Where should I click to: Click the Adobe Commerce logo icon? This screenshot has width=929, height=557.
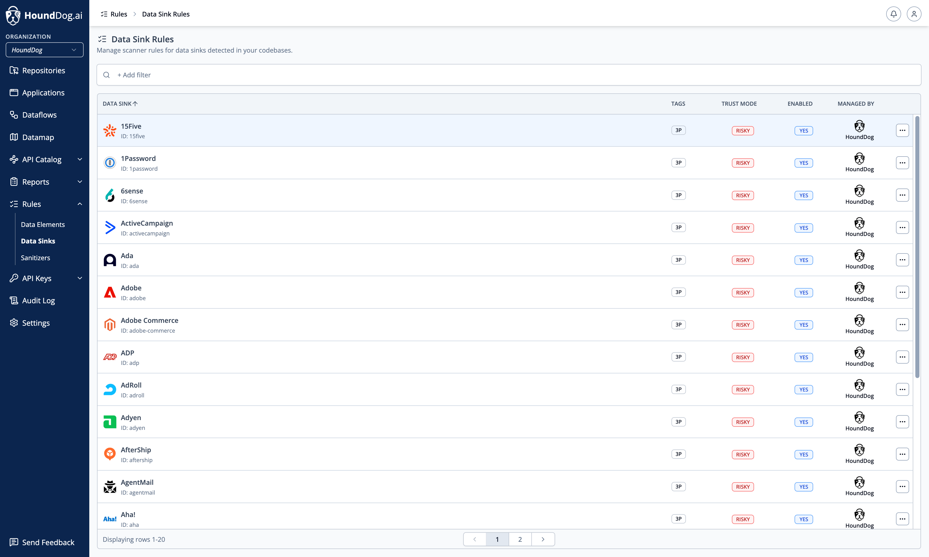[110, 325]
